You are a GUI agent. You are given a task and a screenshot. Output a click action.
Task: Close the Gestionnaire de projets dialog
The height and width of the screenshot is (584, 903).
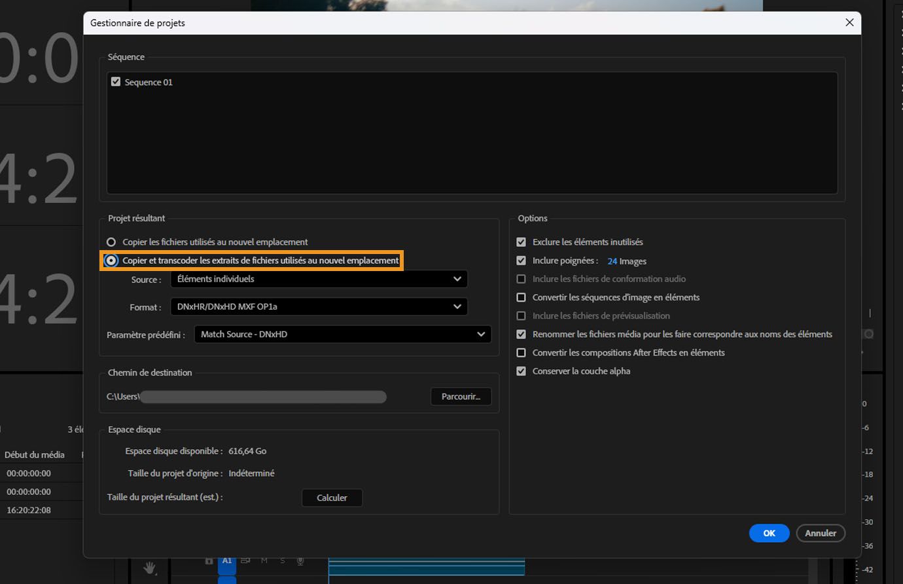(x=849, y=23)
